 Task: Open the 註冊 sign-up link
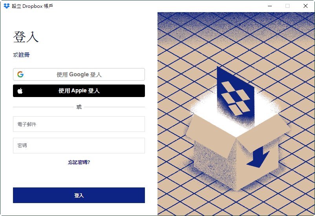[24, 55]
